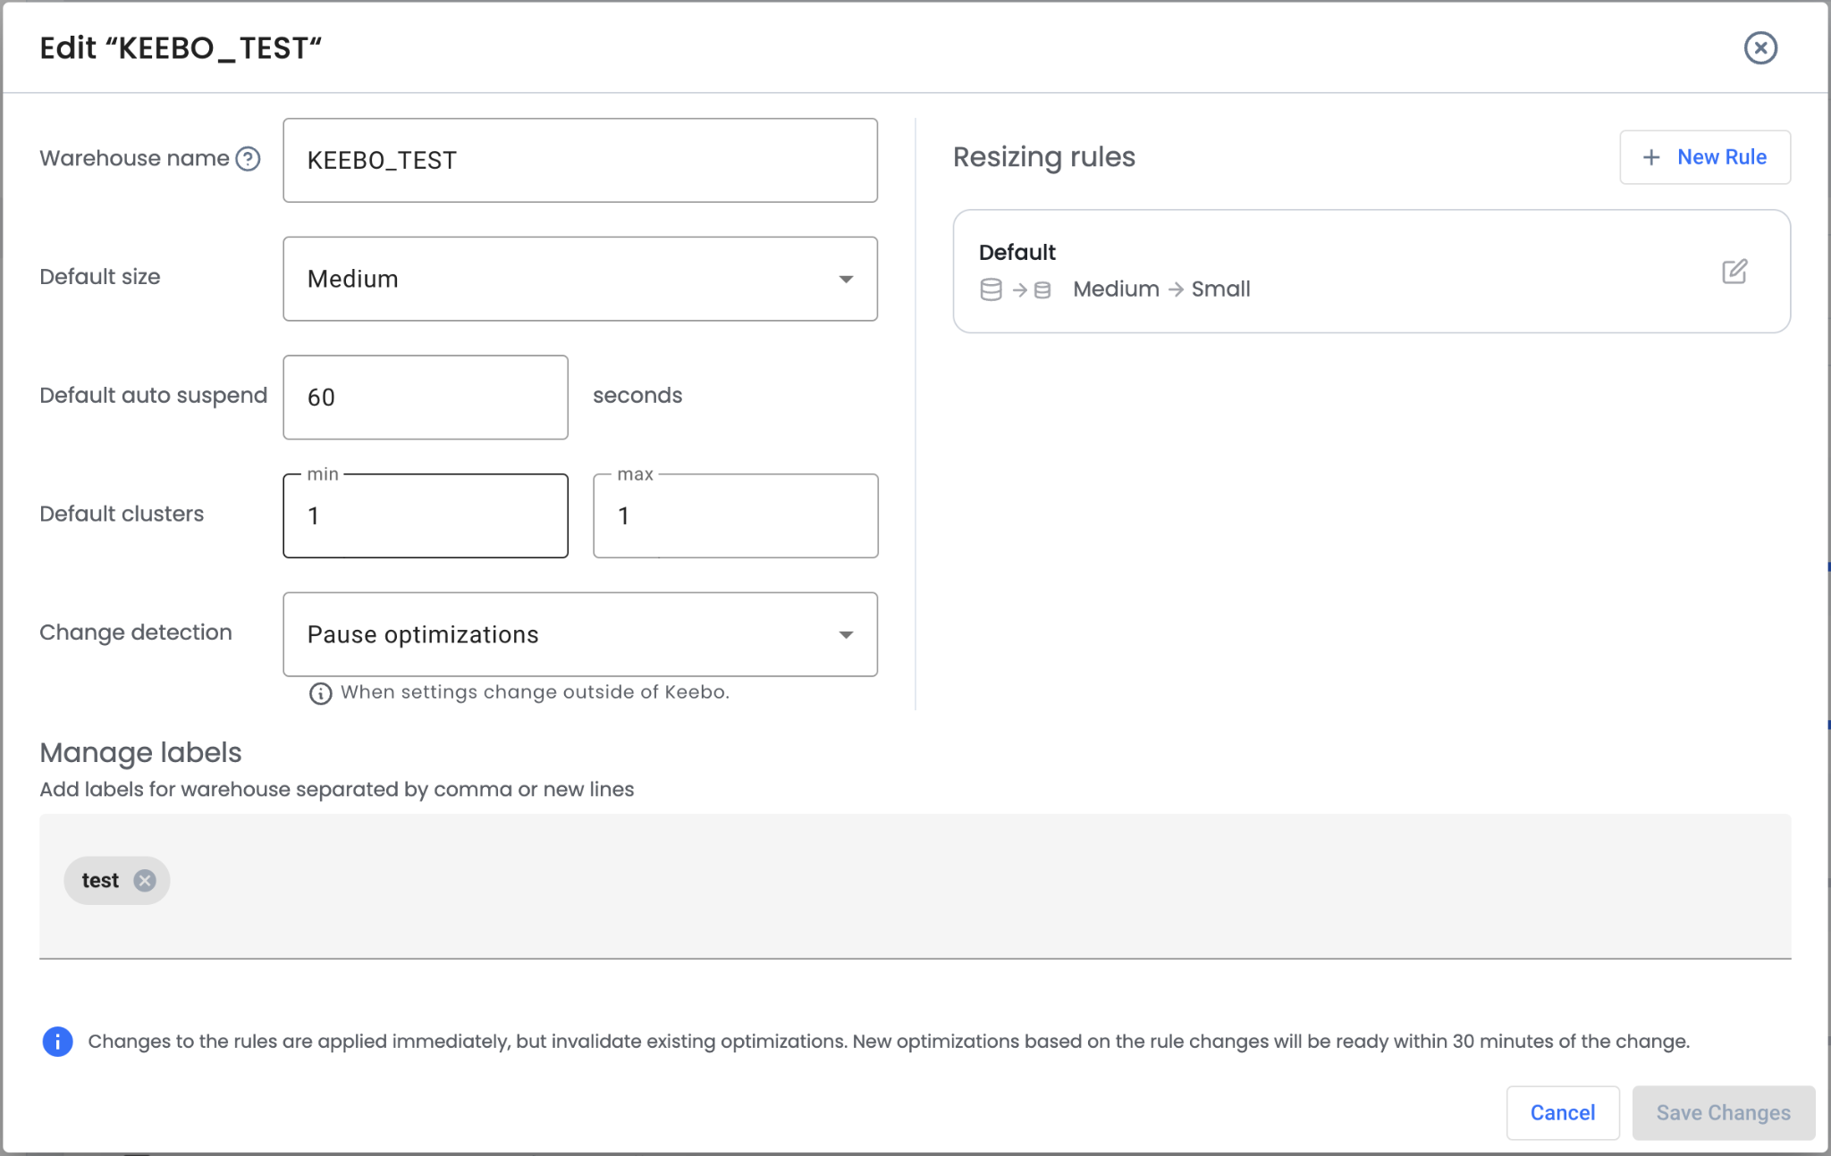
Task: Click the min clusters input
Action: (425, 516)
